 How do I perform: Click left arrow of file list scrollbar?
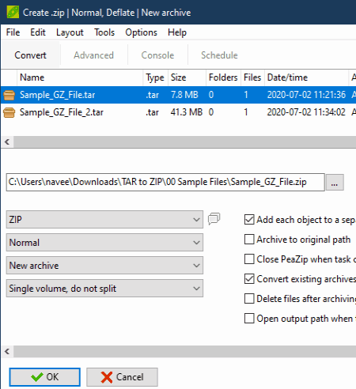(x=7, y=142)
